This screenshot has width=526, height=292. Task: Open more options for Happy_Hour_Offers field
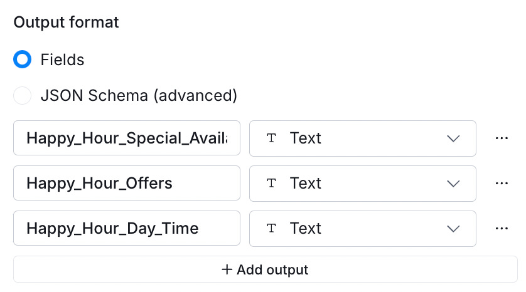click(x=501, y=184)
